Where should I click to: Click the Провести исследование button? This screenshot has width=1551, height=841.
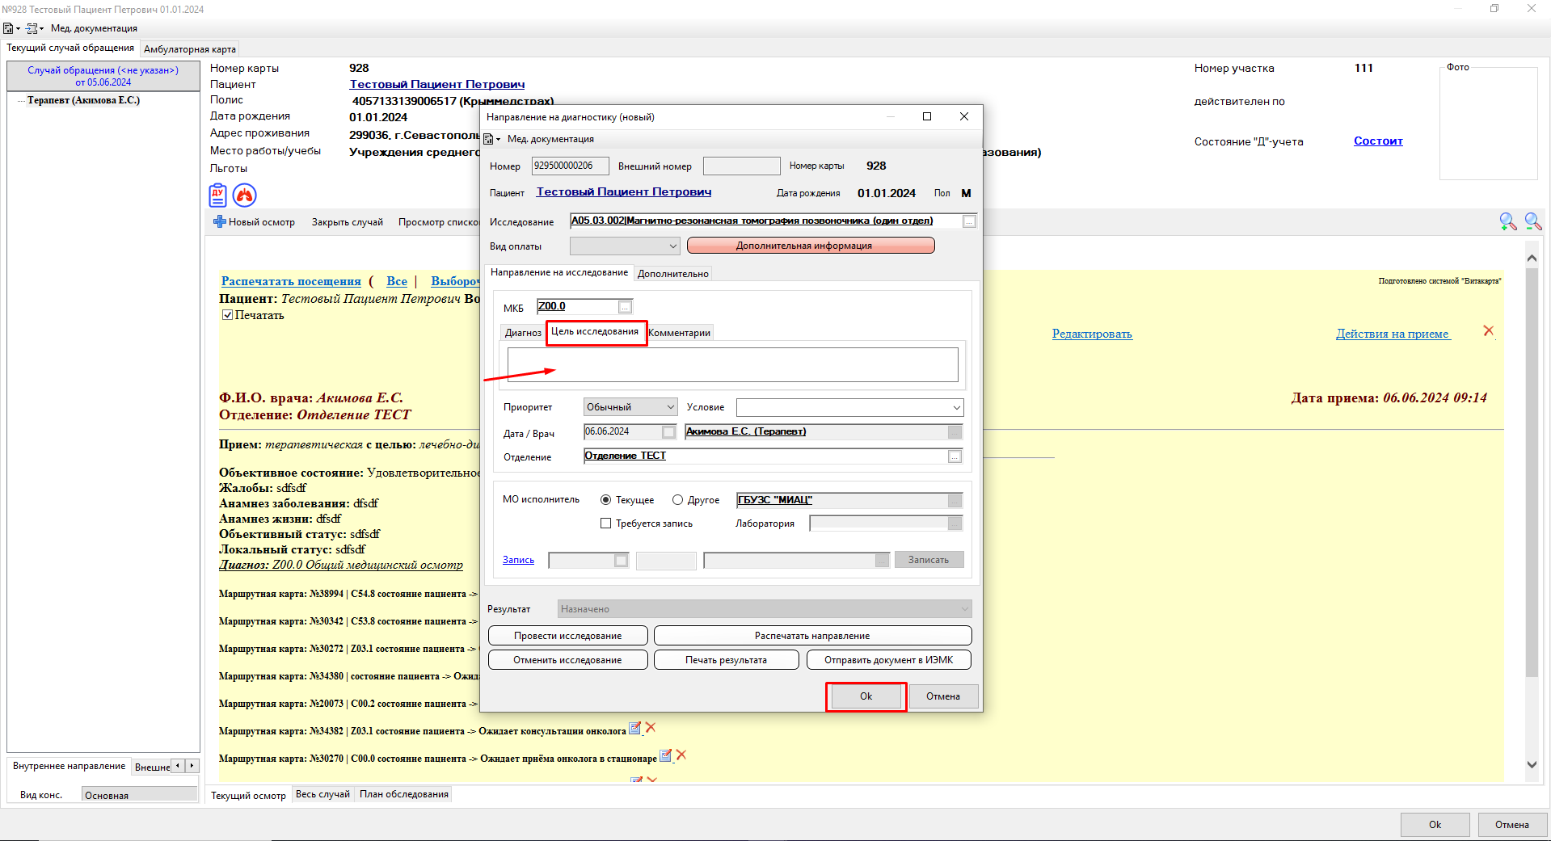[x=567, y=636]
